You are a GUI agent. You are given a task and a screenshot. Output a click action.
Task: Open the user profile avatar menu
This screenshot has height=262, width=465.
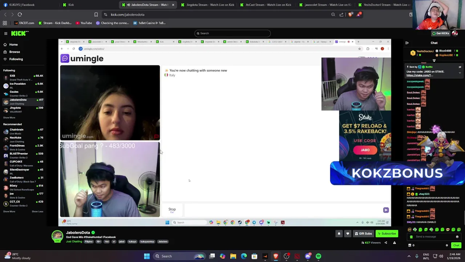(x=455, y=33)
